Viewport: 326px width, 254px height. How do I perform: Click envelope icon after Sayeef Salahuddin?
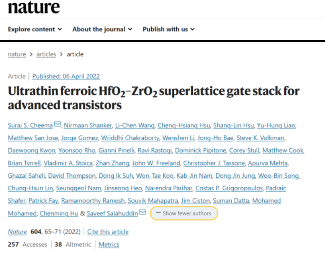pyautogui.click(x=143, y=212)
